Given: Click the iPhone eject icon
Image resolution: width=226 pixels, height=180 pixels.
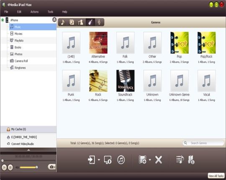Looking at the screenshot, I should [54, 19].
